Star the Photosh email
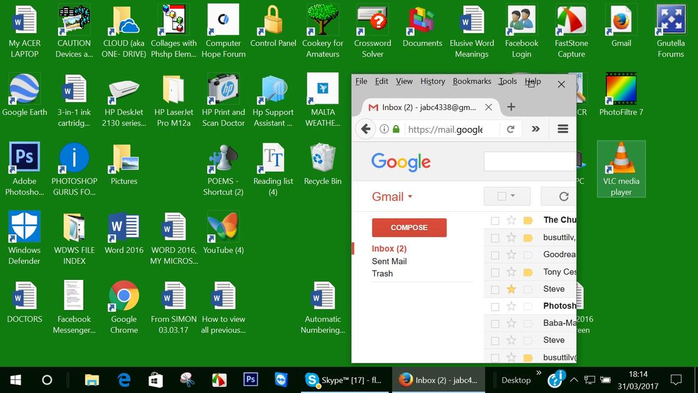The image size is (698, 393). [x=511, y=306]
